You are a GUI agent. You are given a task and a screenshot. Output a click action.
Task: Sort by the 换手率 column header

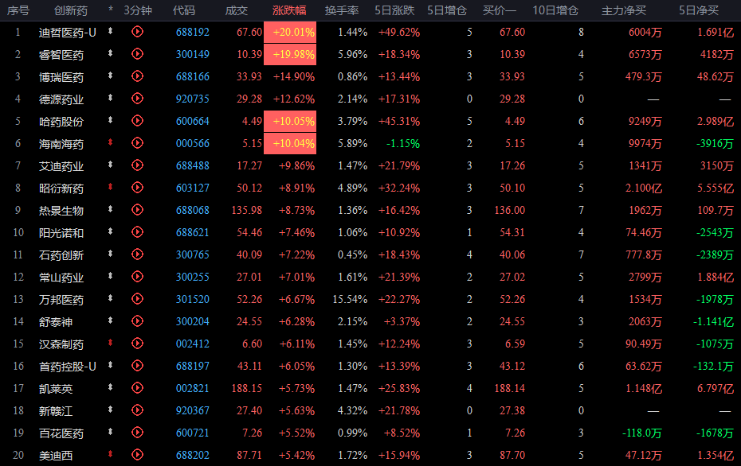(x=342, y=10)
